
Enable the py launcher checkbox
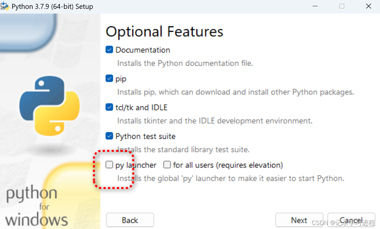(x=109, y=165)
